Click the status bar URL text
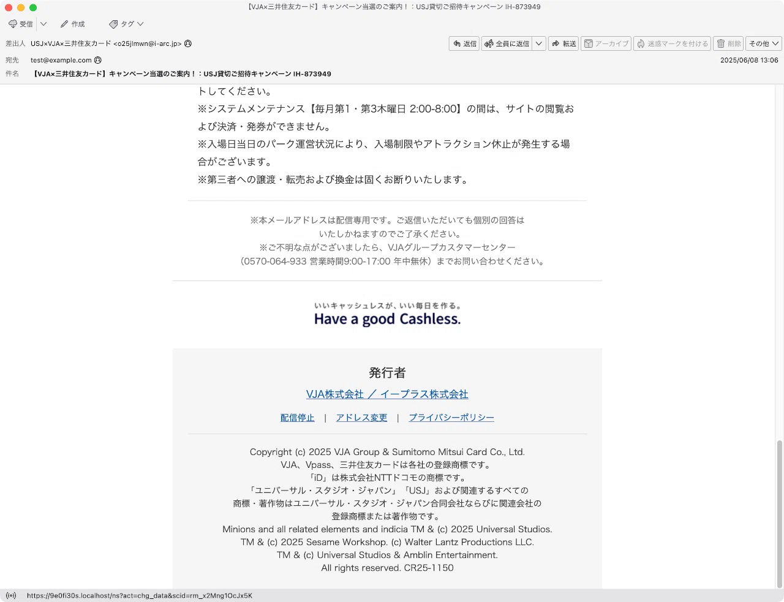The width and height of the screenshot is (784, 602). coord(140,595)
